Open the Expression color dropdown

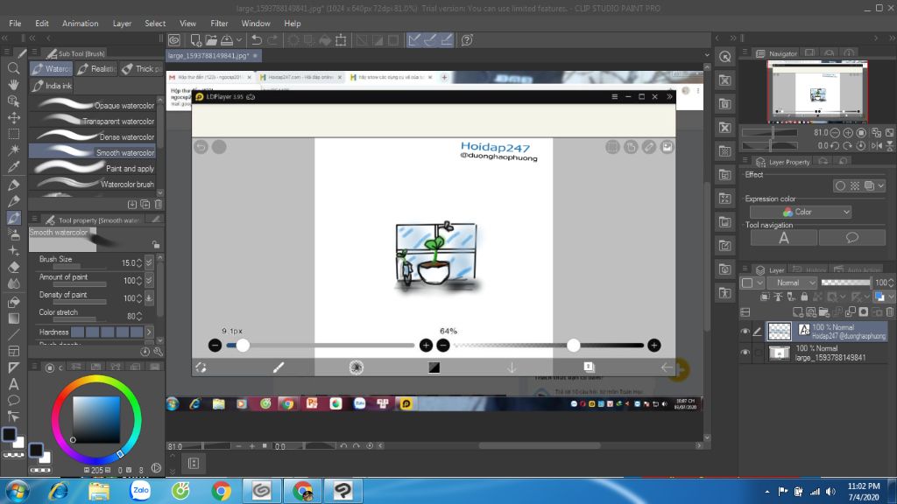point(801,212)
